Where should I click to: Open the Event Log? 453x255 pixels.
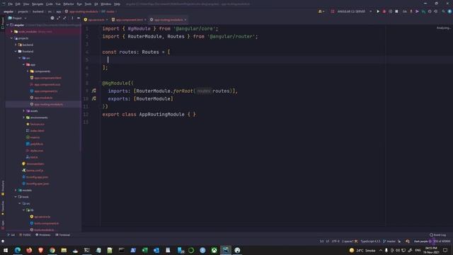click(437, 234)
